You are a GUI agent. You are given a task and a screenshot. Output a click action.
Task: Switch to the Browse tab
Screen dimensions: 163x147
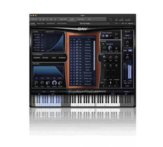(x=63, y=19)
